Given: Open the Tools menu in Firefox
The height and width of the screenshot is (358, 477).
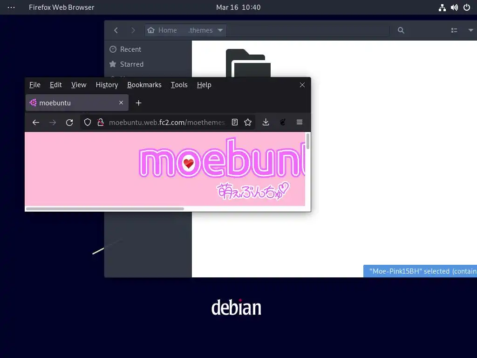Looking at the screenshot, I should pyautogui.click(x=179, y=85).
